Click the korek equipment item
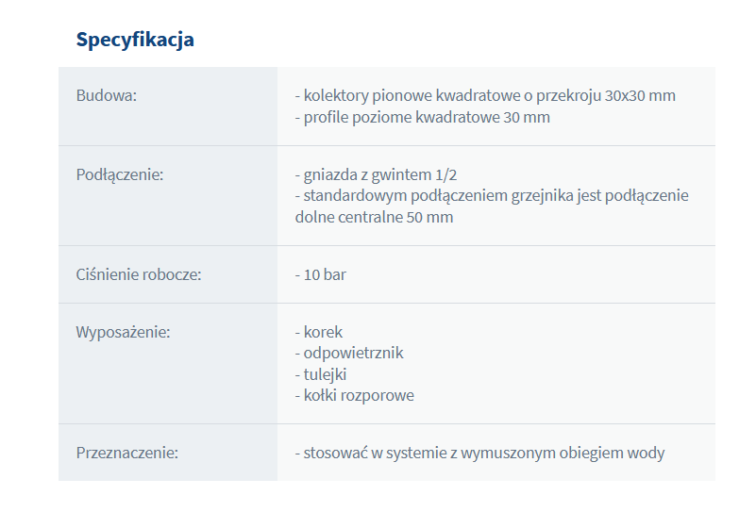756x512 pixels. (x=323, y=332)
